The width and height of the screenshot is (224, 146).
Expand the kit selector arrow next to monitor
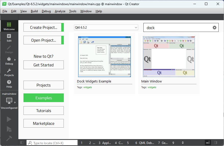(15, 102)
